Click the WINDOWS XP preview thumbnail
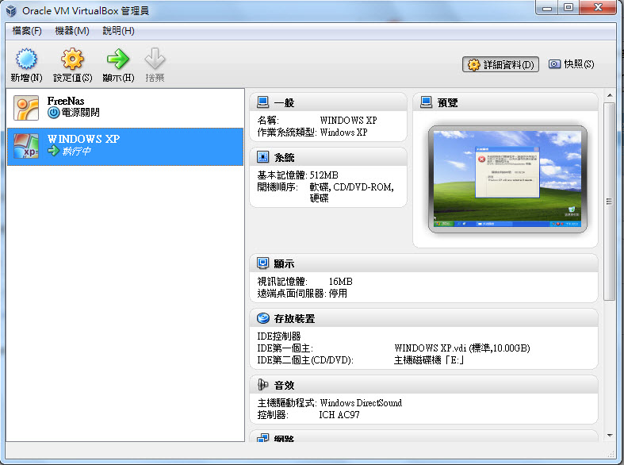The height and width of the screenshot is (465, 624). click(507, 179)
